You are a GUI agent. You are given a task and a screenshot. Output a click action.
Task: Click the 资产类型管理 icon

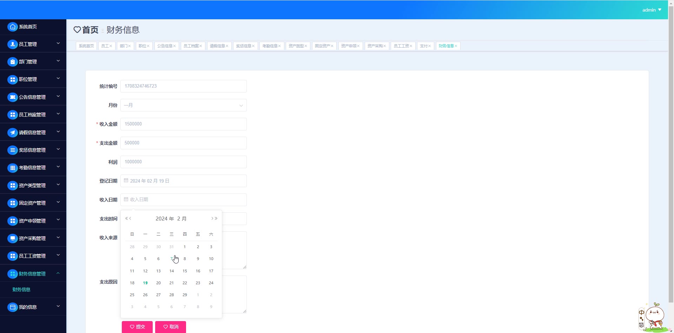[13, 185]
